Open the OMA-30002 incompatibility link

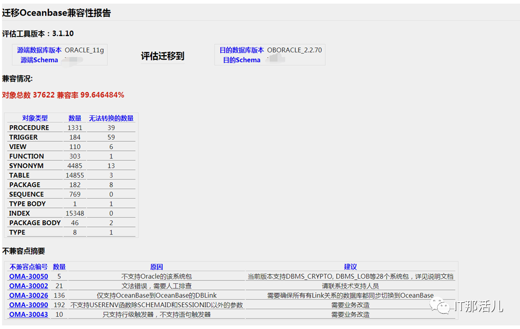pyautogui.click(x=29, y=286)
